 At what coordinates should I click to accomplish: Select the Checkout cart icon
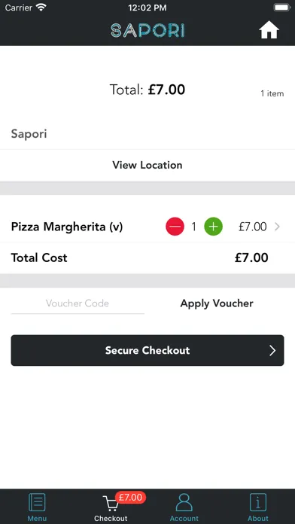[111, 503]
